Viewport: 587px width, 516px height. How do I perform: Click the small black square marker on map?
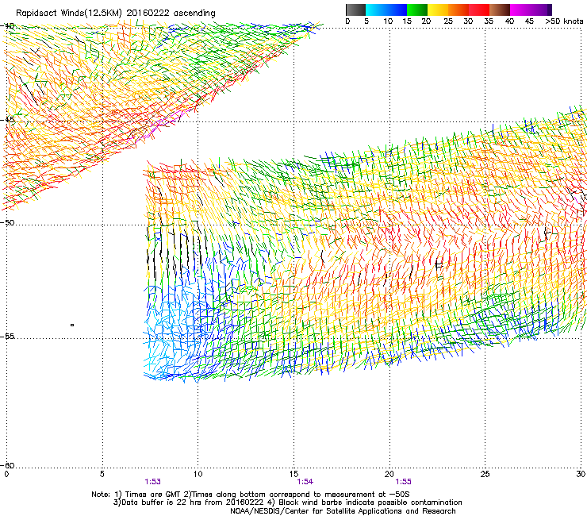coord(72,325)
